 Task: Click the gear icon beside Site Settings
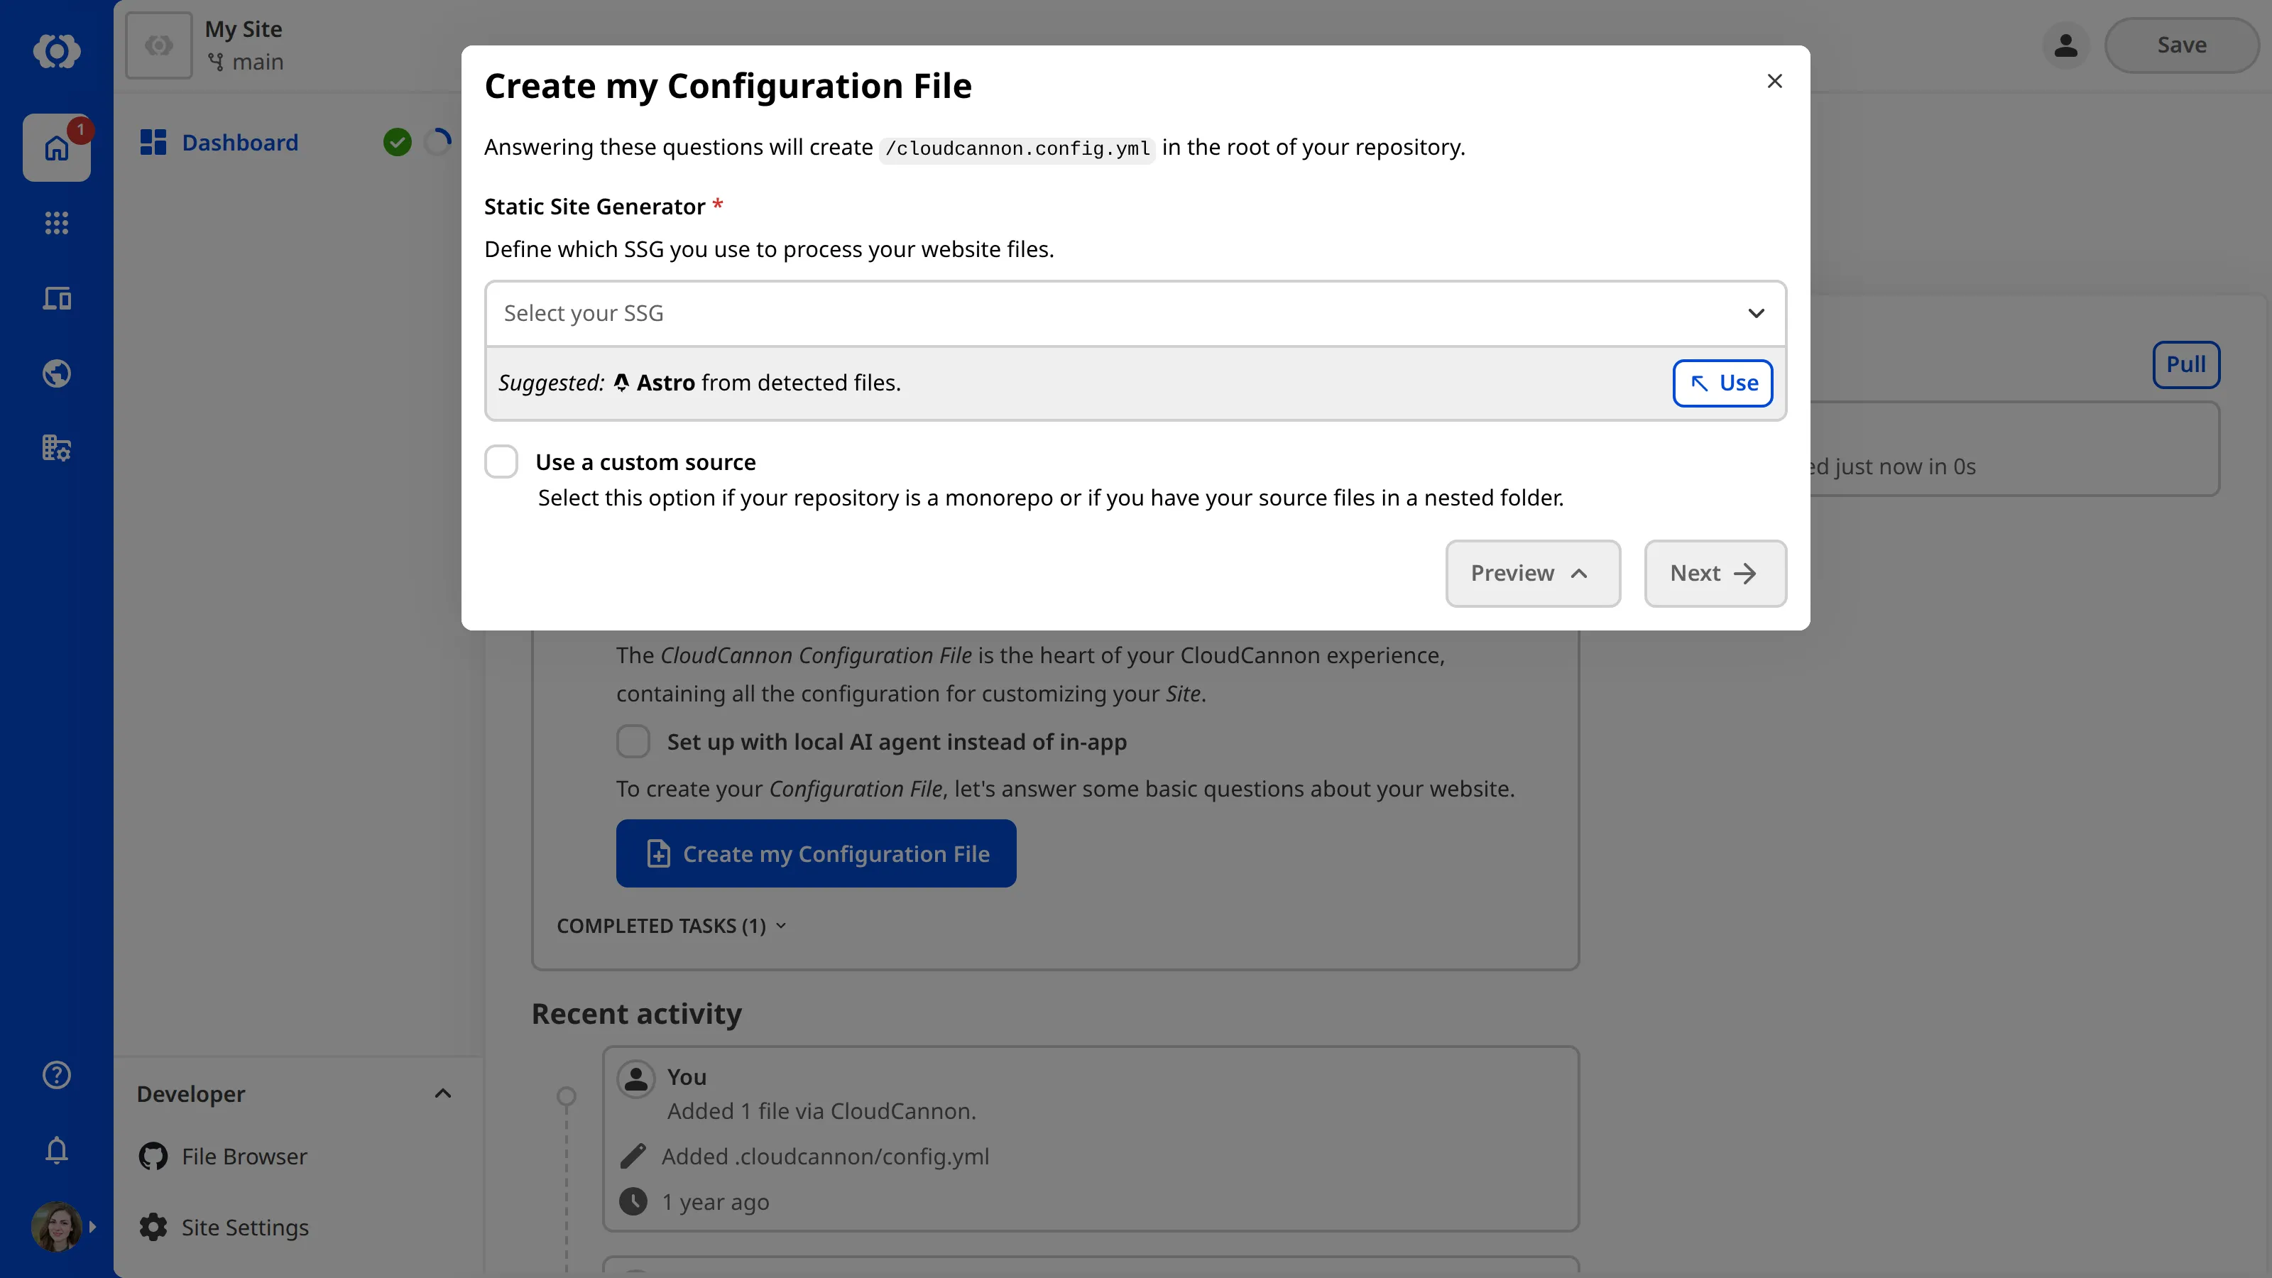pos(153,1227)
